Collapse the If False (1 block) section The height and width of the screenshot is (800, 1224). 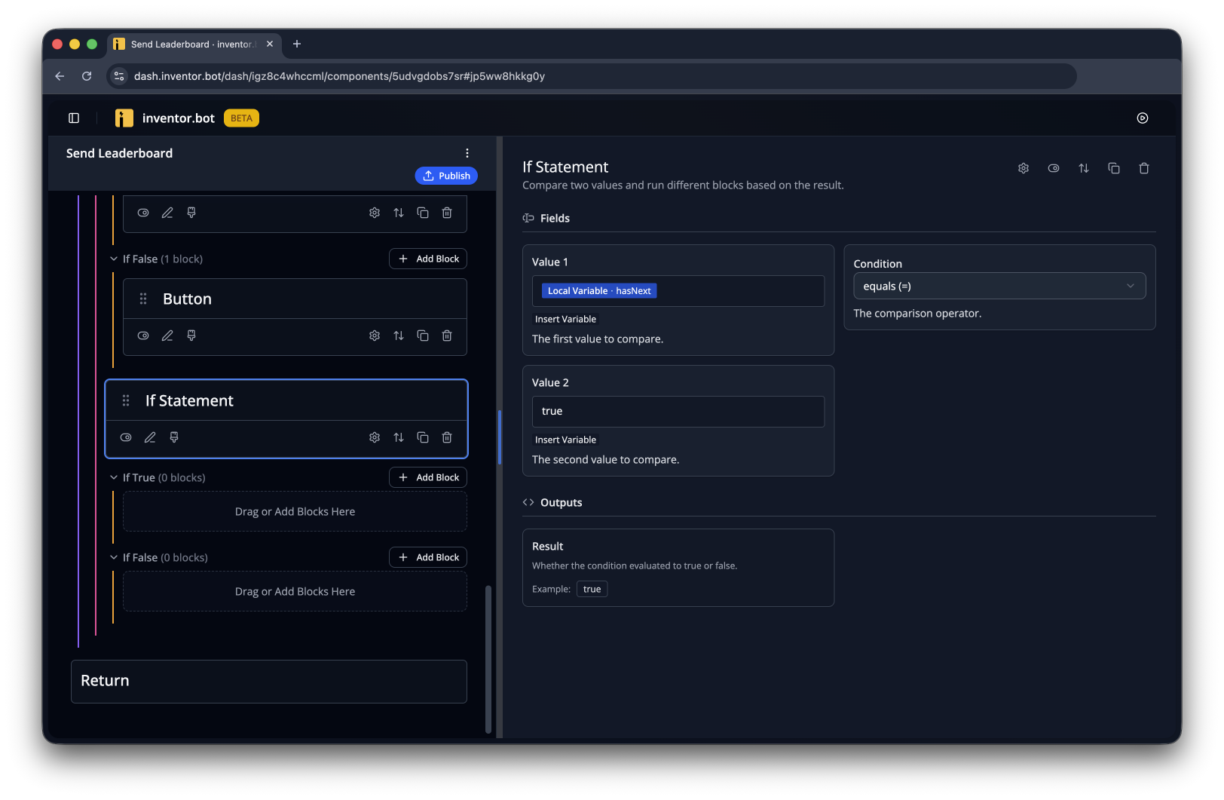[114, 259]
